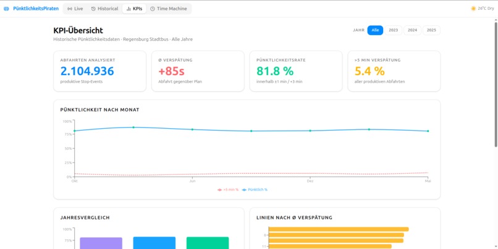Viewport: 498px width, 249px height.
Task: Filter by year 2024
Action: tap(412, 30)
